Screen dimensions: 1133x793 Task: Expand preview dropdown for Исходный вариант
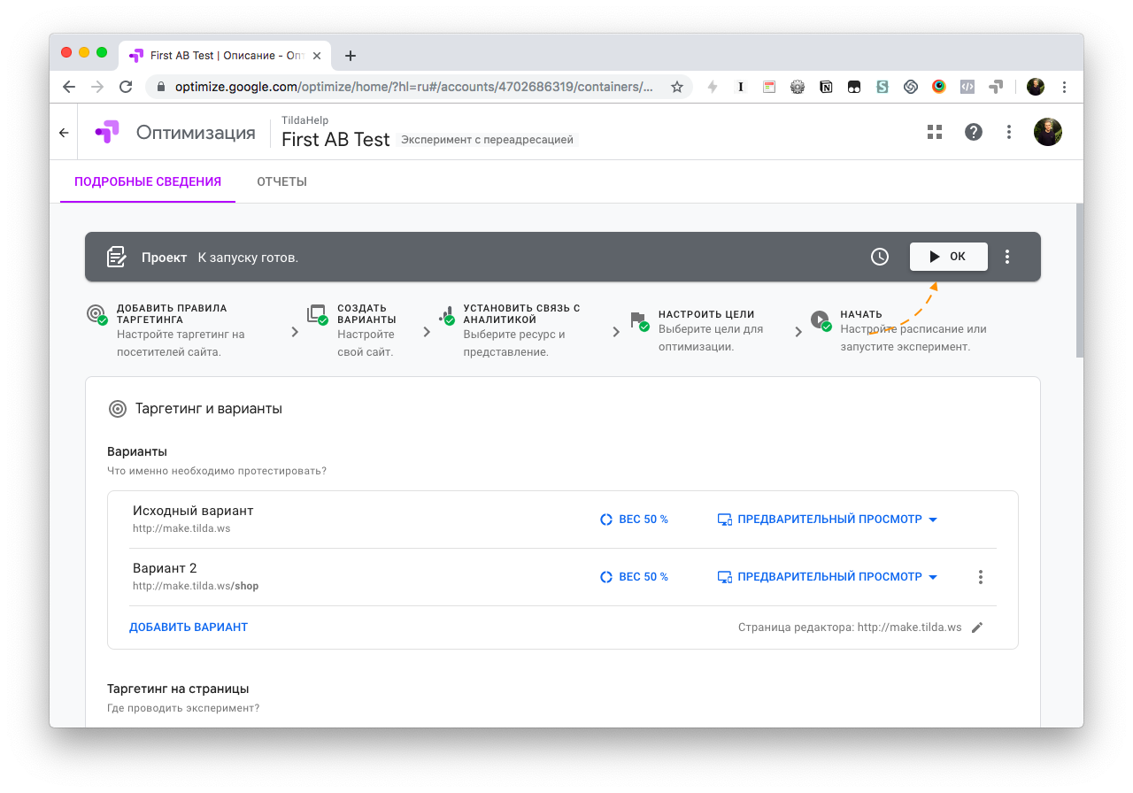click(933, 520)
